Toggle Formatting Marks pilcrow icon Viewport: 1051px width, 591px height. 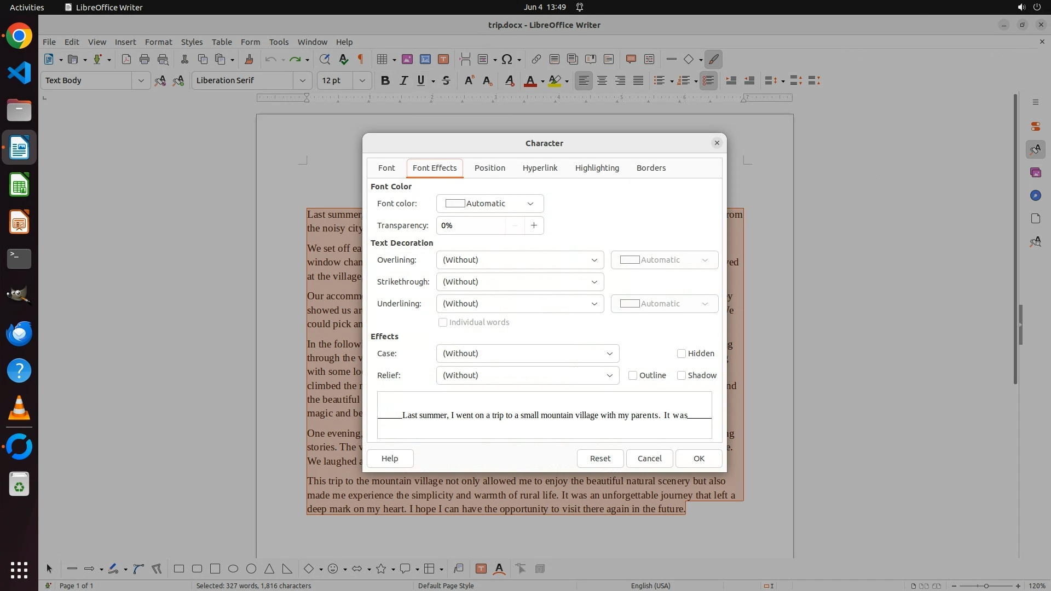click(361, 59)
